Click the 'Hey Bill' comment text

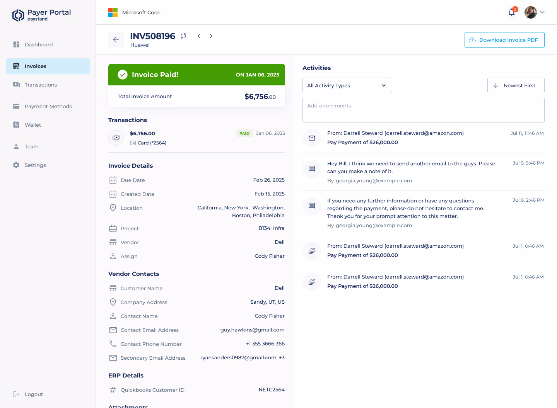(x=411, y=168)
